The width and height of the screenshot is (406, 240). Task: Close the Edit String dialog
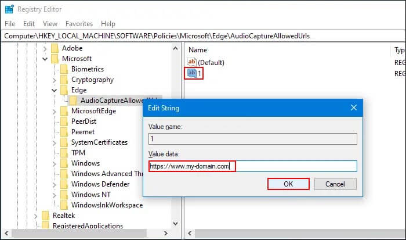tap(354, 108)
